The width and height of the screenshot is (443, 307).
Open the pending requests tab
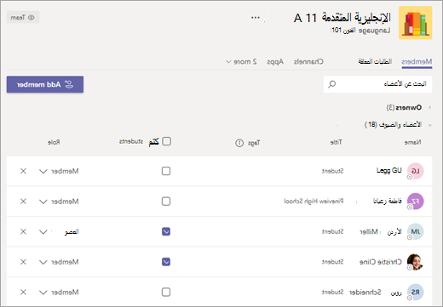[x=375, y=61]
